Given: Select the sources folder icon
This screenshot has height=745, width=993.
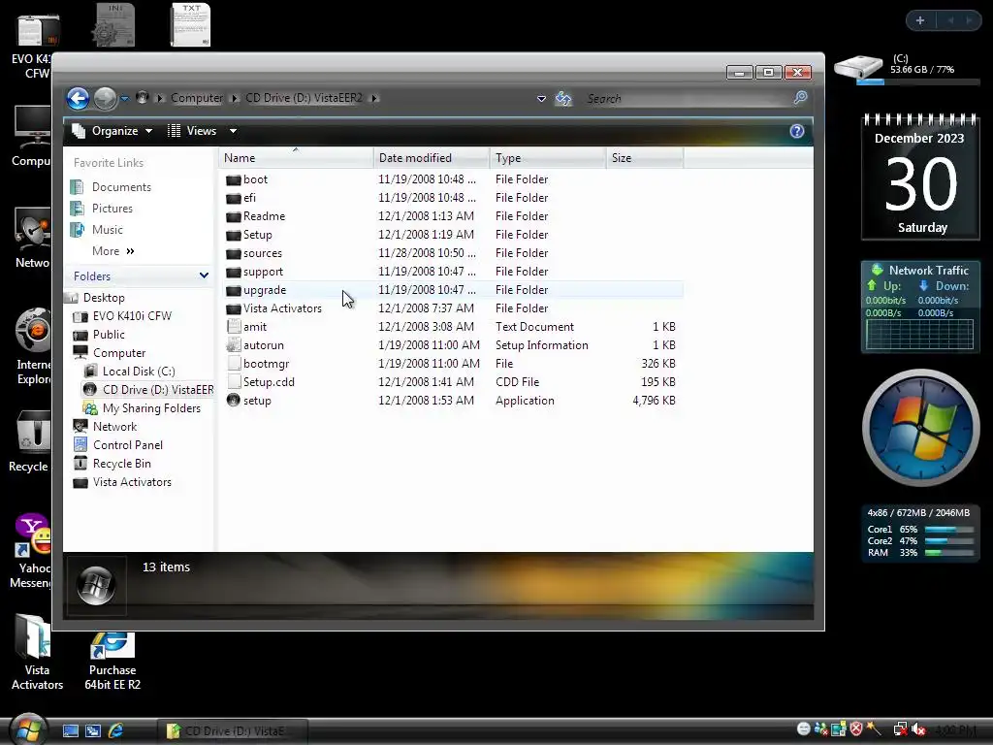Looking at the screenshot, I should pyautogui.click(x=234, y=253).
